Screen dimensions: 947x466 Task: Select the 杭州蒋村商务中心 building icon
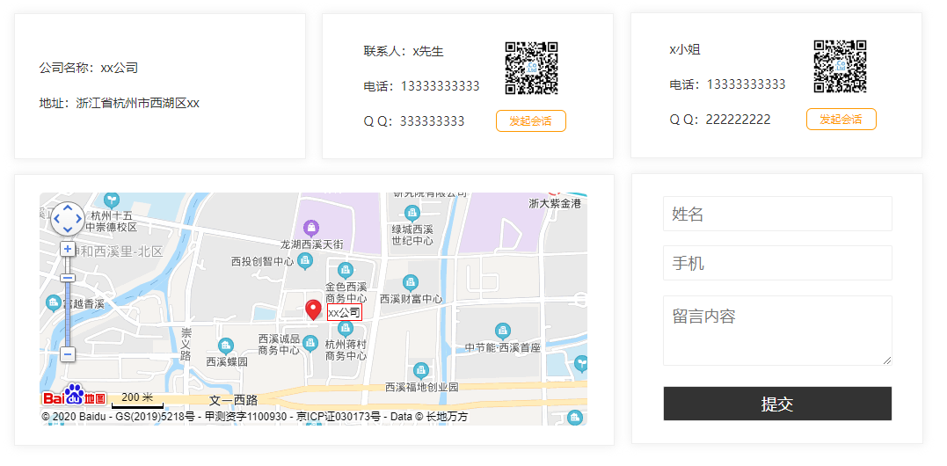click(346, 329)
